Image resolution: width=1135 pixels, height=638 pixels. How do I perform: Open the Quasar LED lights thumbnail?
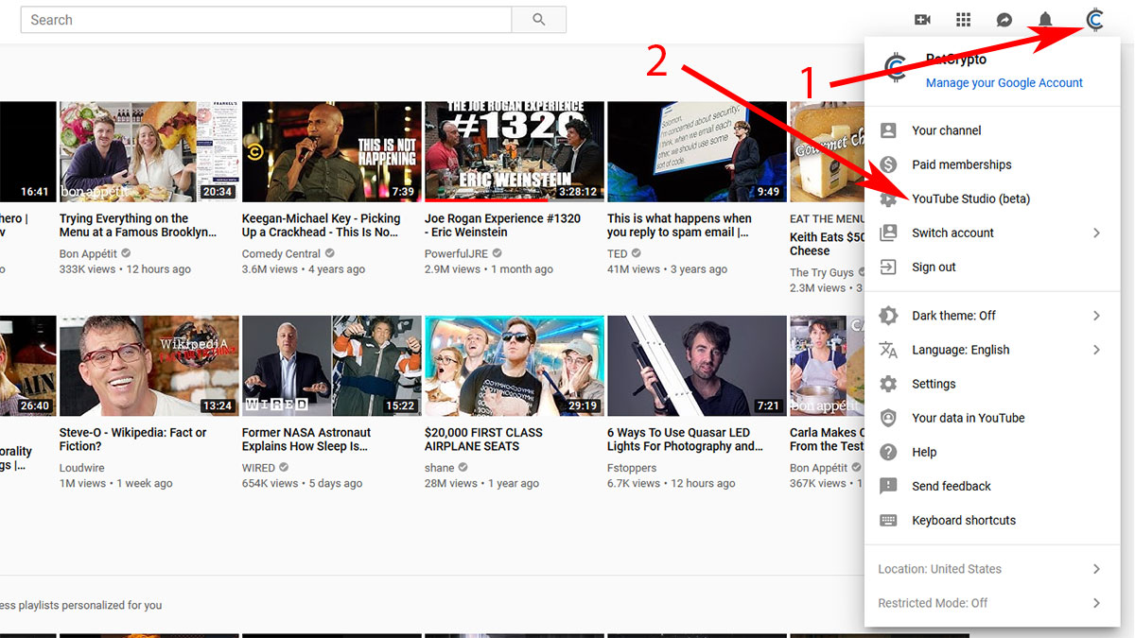pos(696,366)
